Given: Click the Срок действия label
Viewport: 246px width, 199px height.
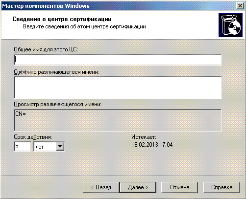Looking at the screenshot, I should pyautogui.click(x=33, y=137).
